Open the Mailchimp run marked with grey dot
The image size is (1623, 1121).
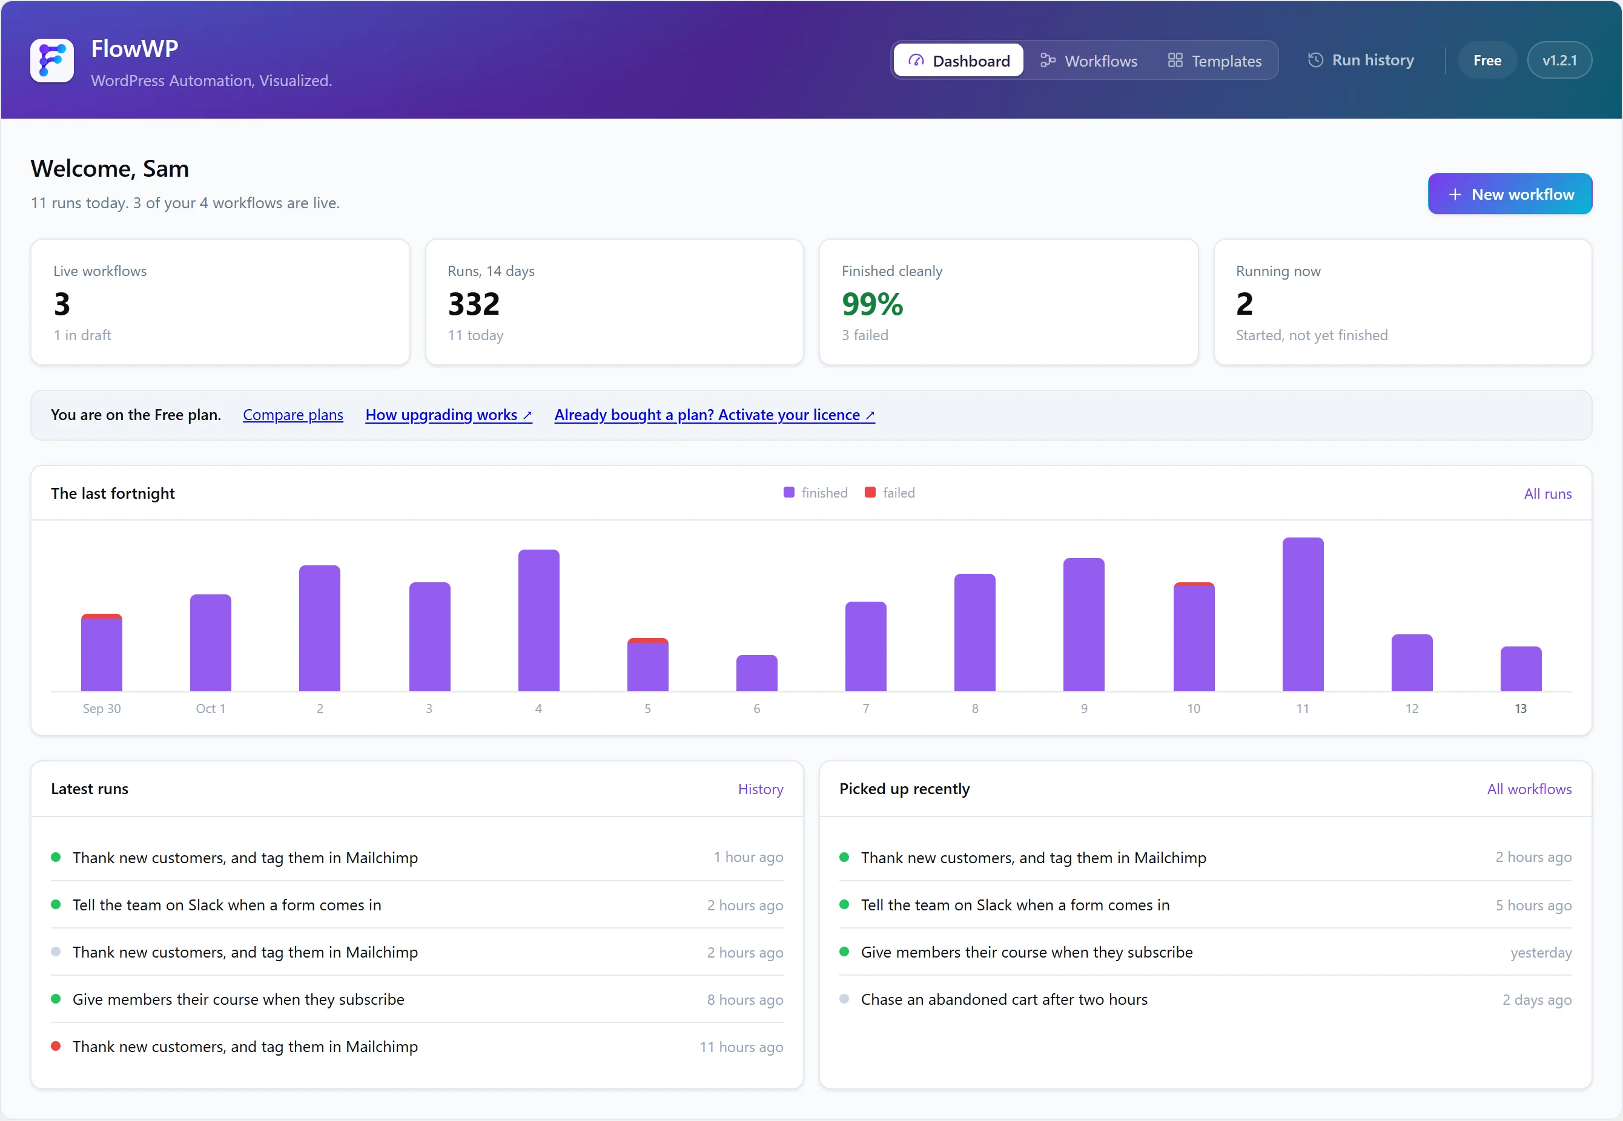417,952
